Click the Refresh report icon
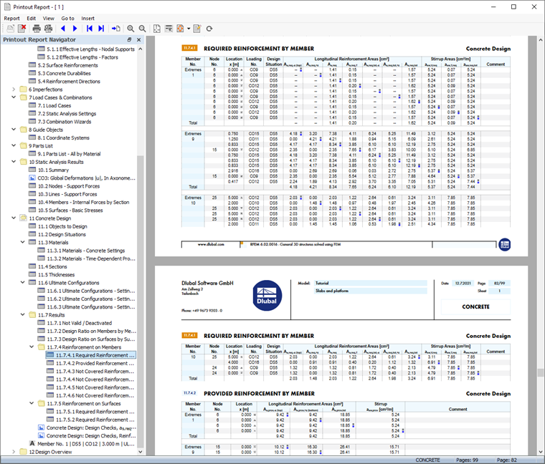This screenshot has width=545, height=464. tap(209, 29)
